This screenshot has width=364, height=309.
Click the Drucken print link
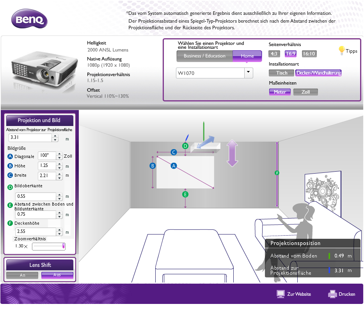(x=347, y=294)
